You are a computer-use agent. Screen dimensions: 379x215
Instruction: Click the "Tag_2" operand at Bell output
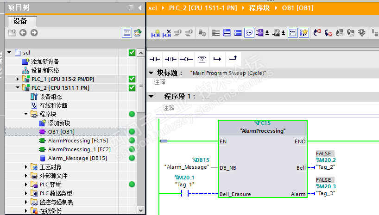[x=325, y=167]
